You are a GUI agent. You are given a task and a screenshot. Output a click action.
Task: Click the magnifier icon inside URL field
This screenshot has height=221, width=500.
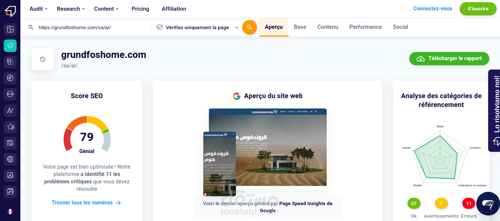[31, 27]
